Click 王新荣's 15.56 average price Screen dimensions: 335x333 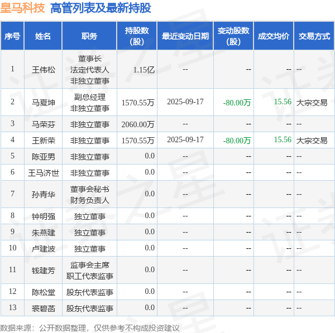tap(283, 139)
